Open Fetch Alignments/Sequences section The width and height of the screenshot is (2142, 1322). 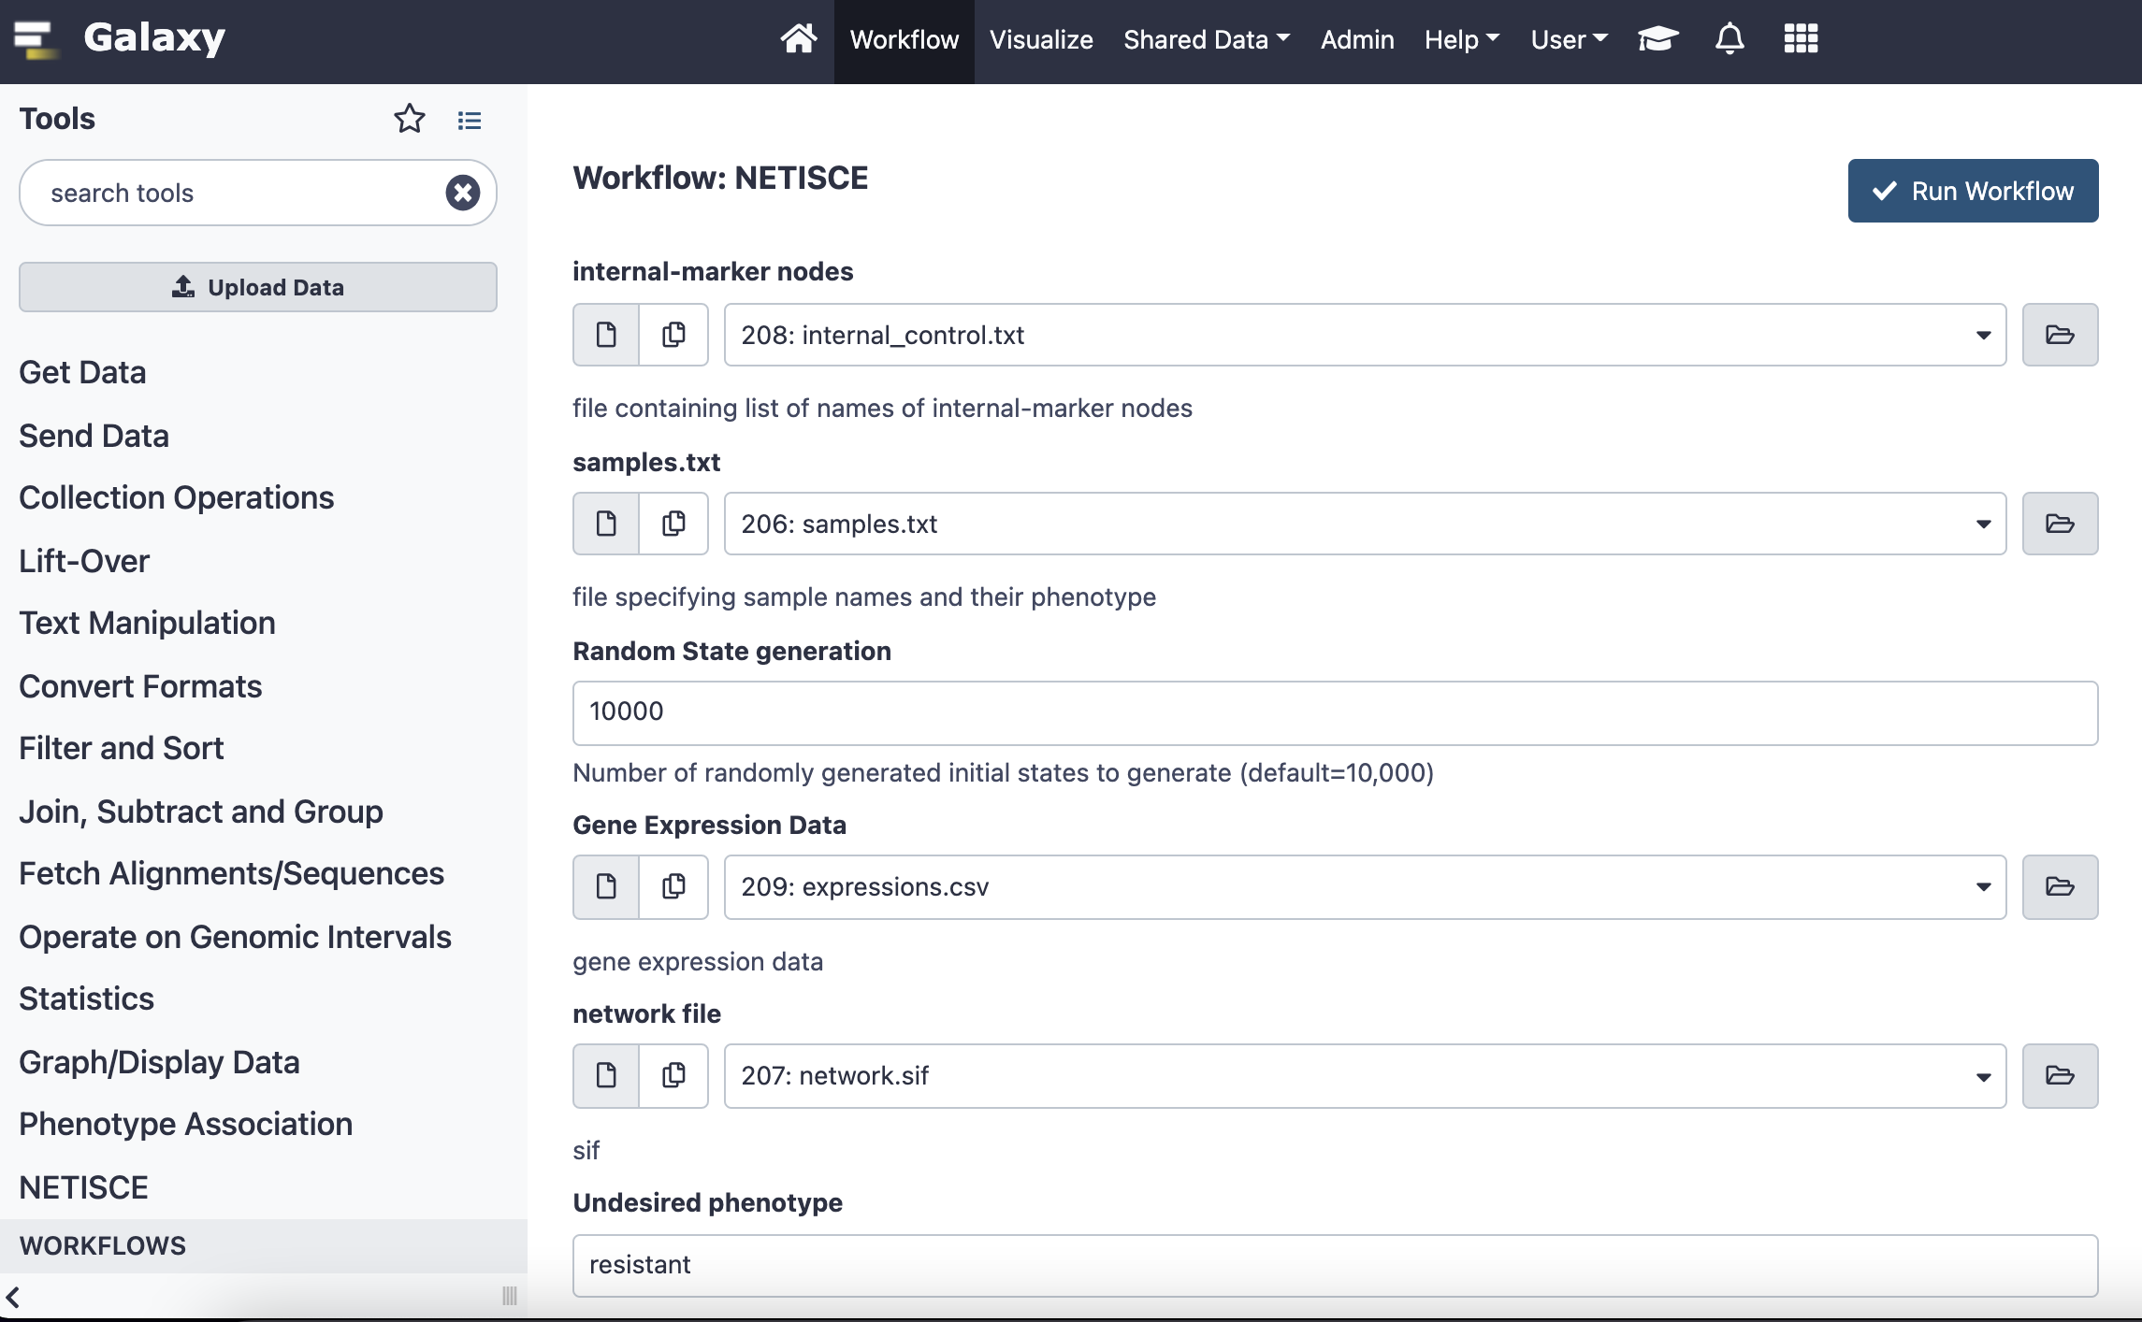point(231,873)
